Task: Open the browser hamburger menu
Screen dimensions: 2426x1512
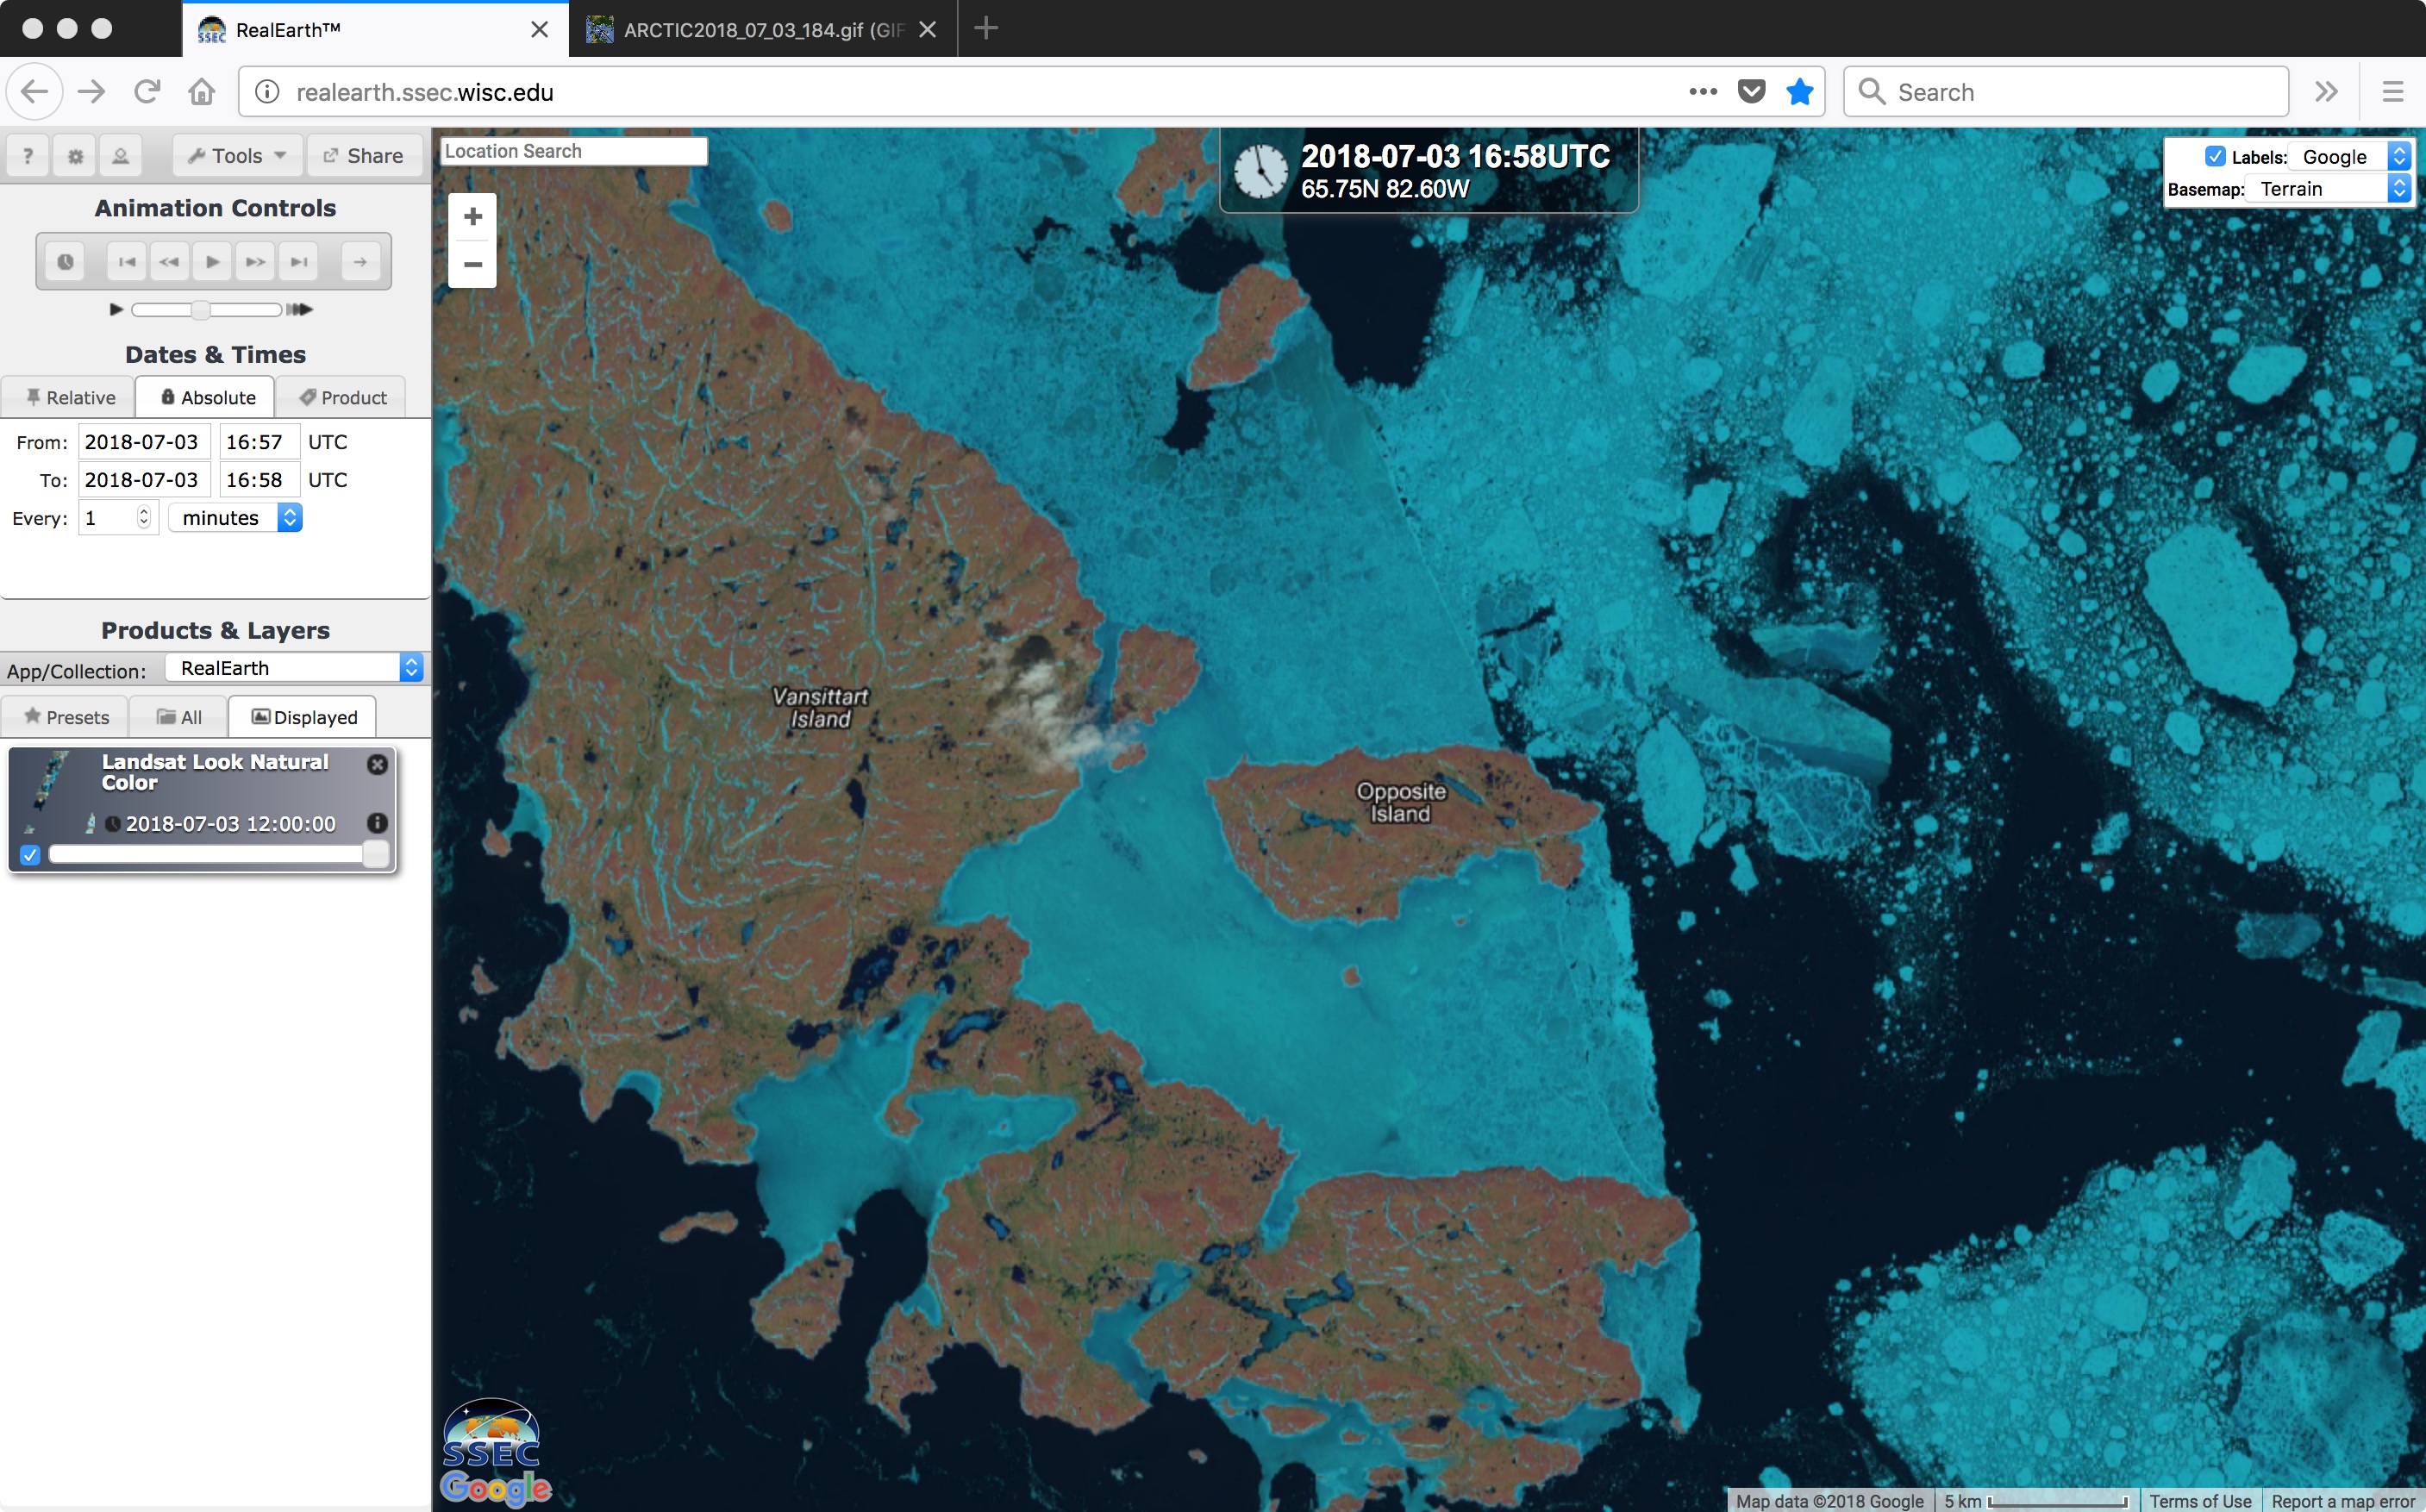Action: click(2393, 92)
